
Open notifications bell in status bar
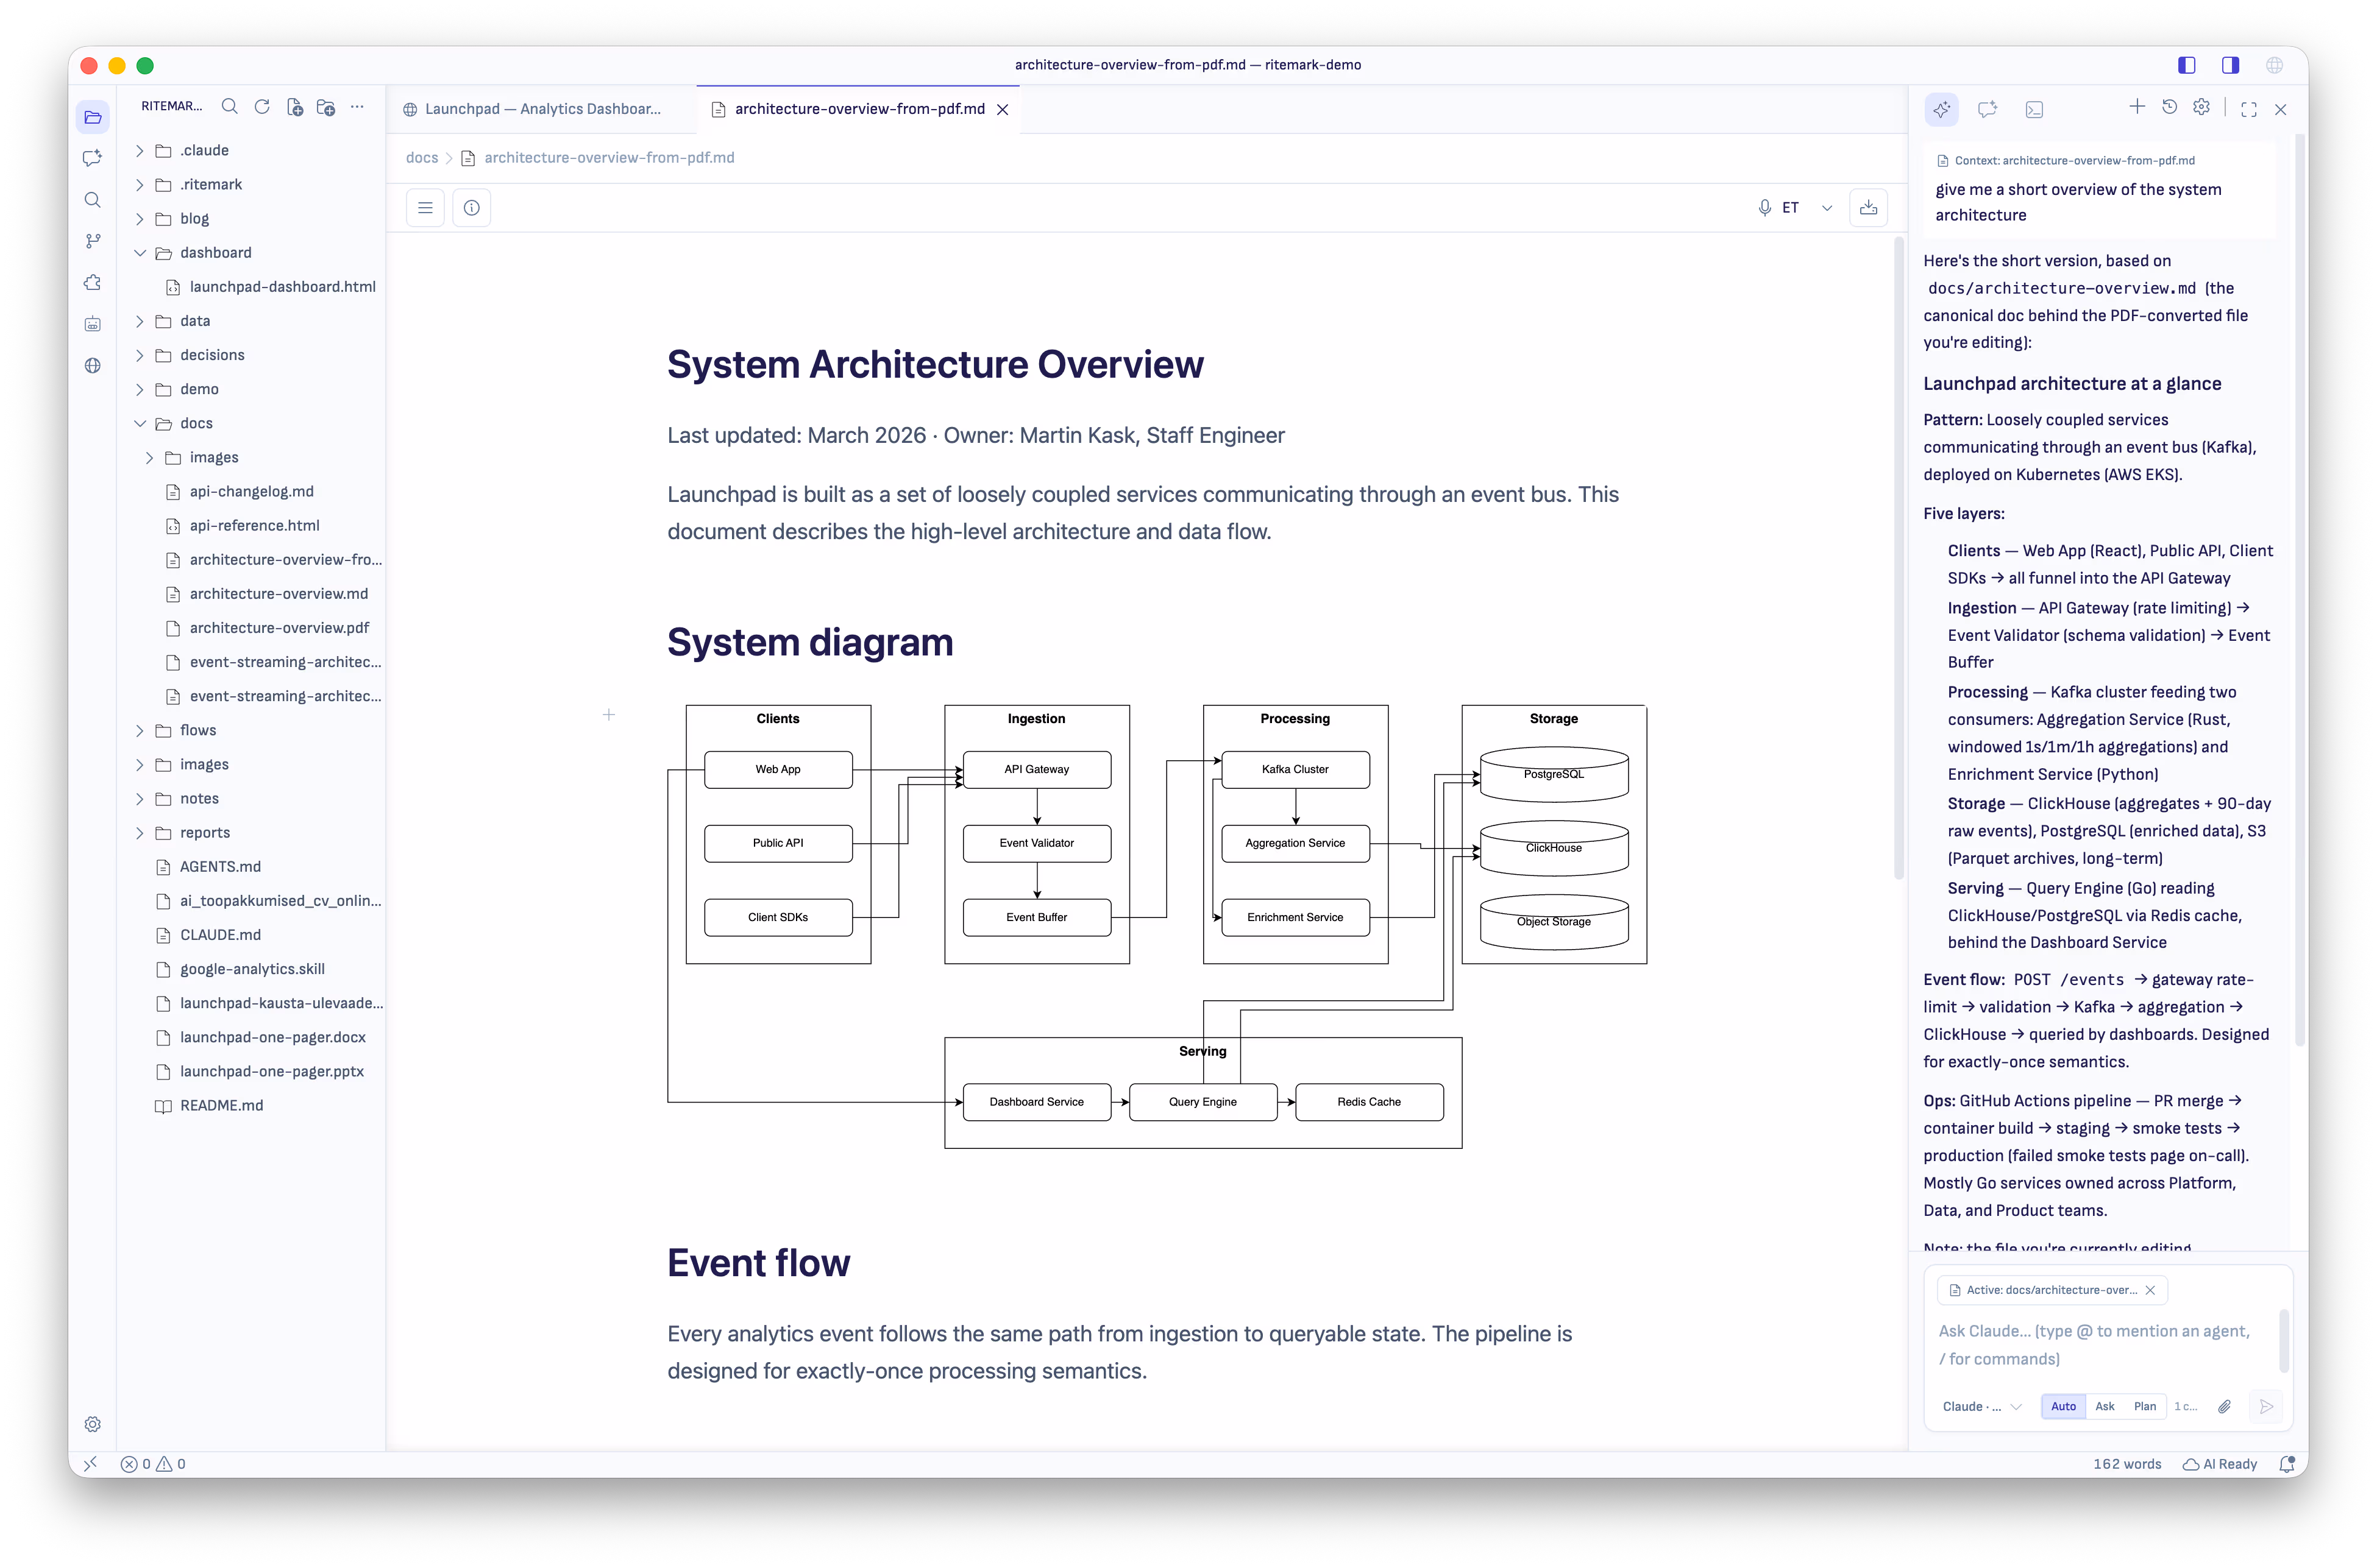[x=2286, y=1464]
